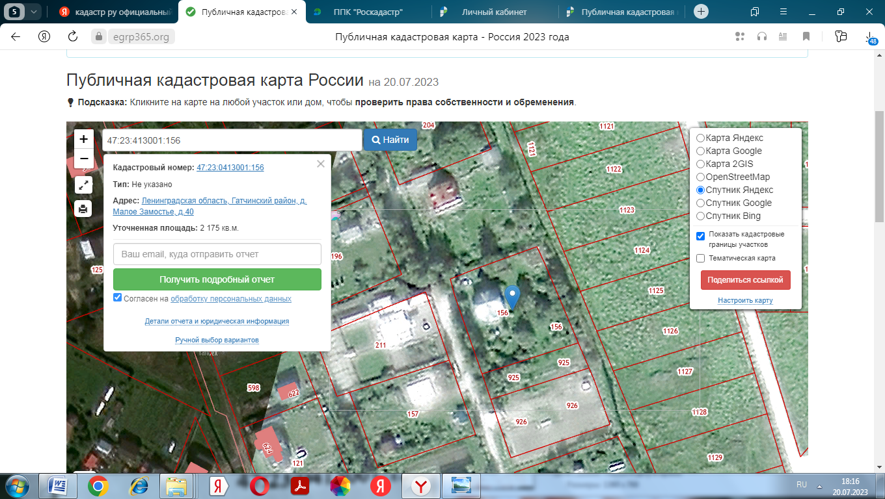This screenshot has width=885, height=499.
Task: Change the RU keyboard language indicator
Action: pyautogui.click(x=802, y=485)
